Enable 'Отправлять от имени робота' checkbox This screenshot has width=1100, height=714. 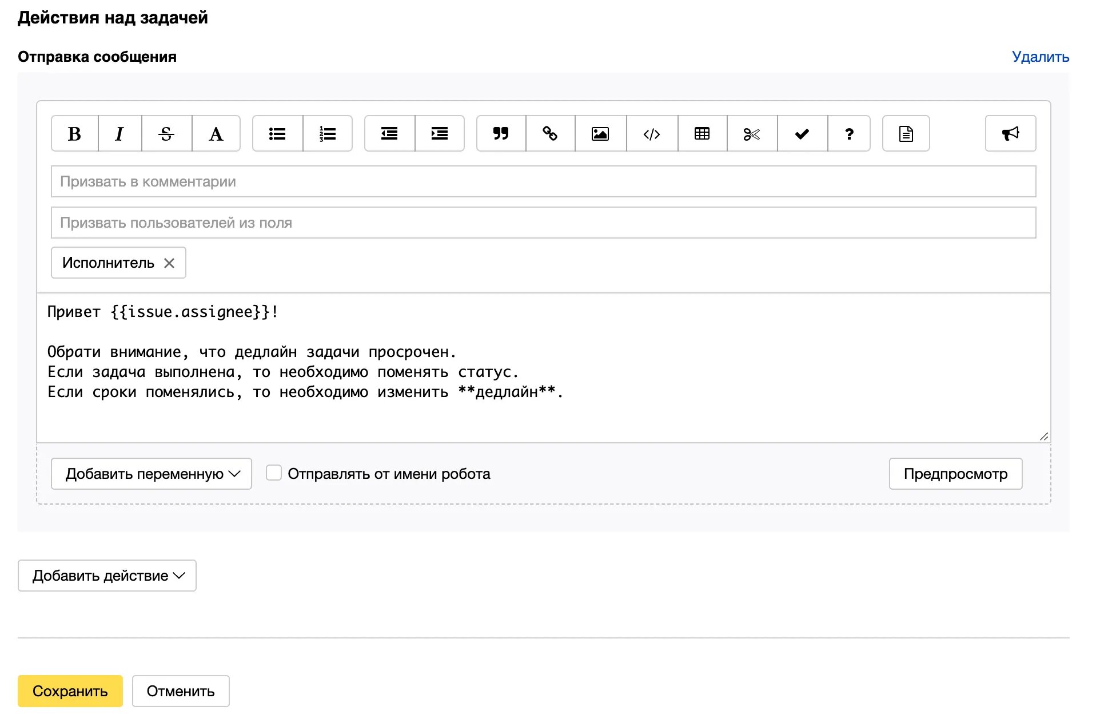tap(274, 473)
